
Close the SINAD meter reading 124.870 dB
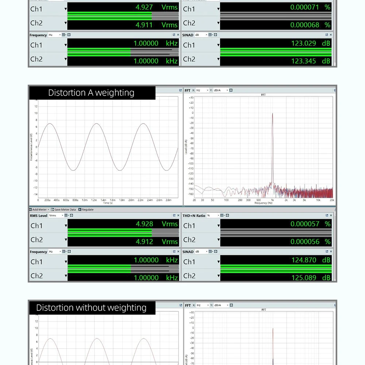[331, 251]
